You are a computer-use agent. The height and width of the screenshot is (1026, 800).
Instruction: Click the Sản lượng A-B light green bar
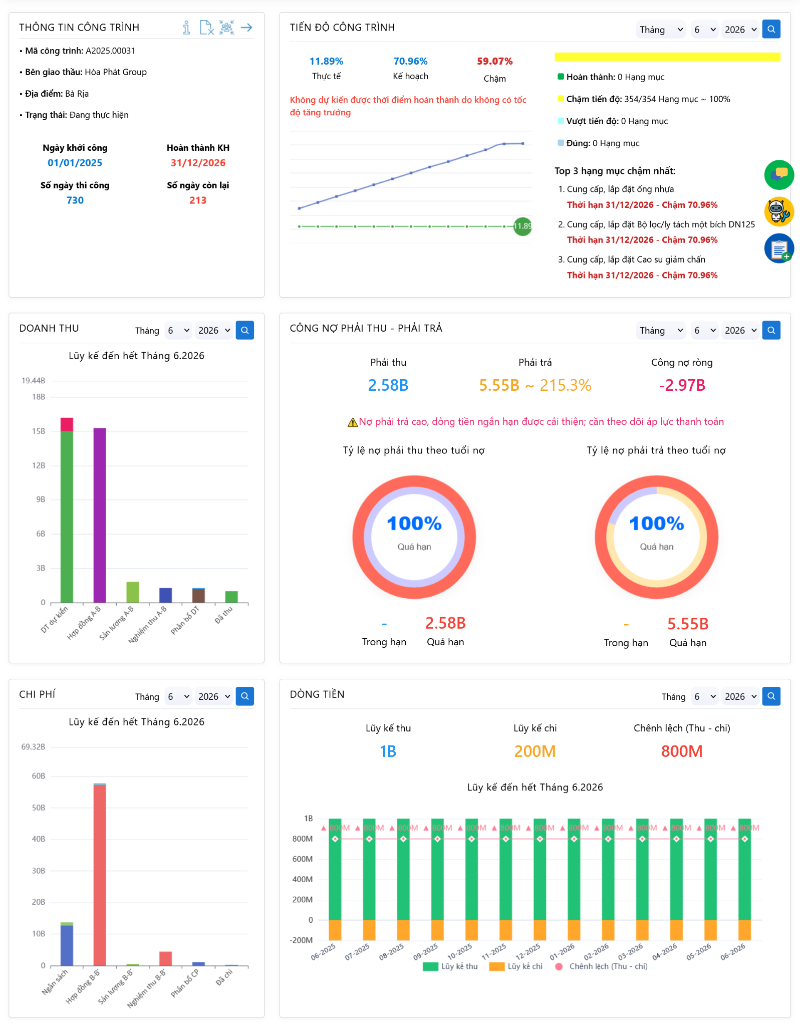coord(133,592)
